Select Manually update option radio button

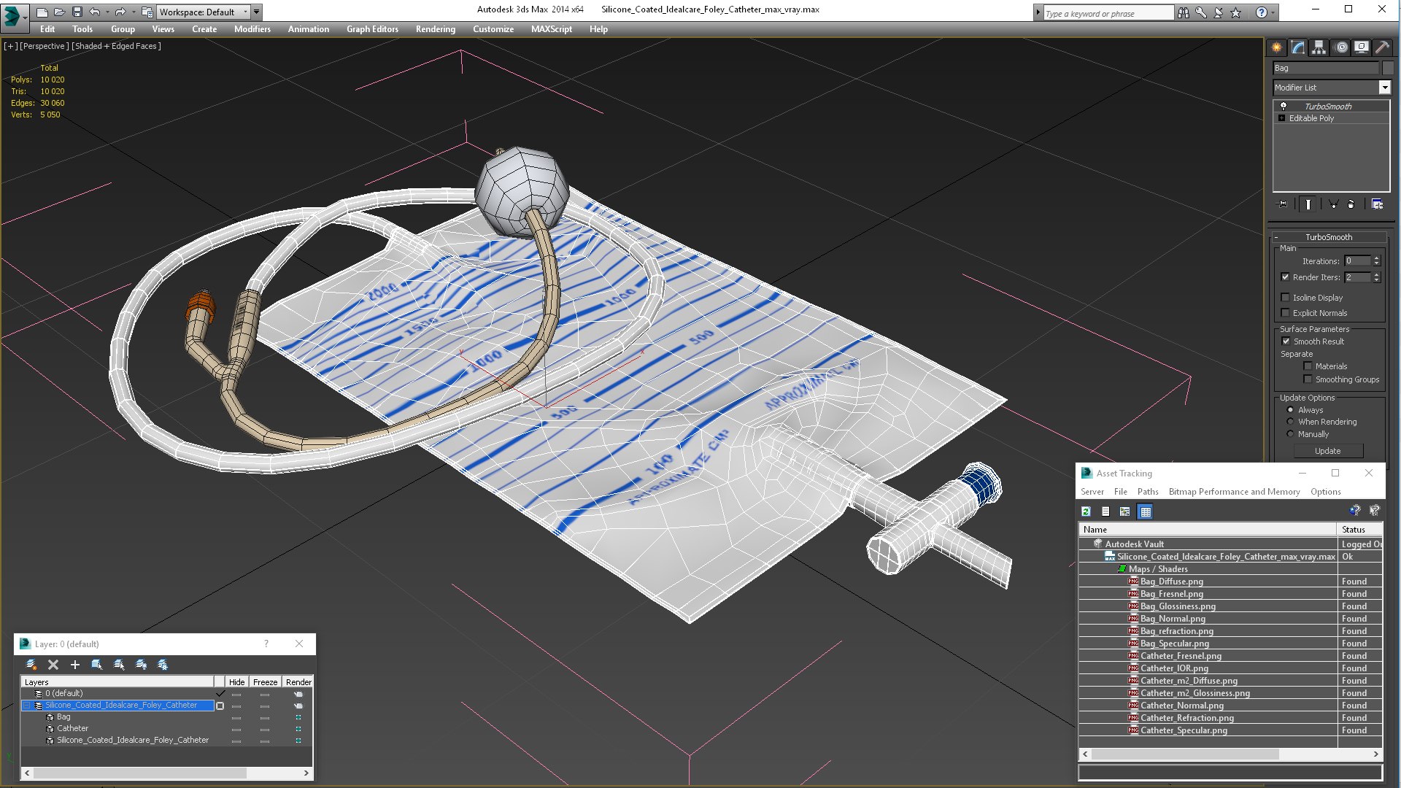1290,434
